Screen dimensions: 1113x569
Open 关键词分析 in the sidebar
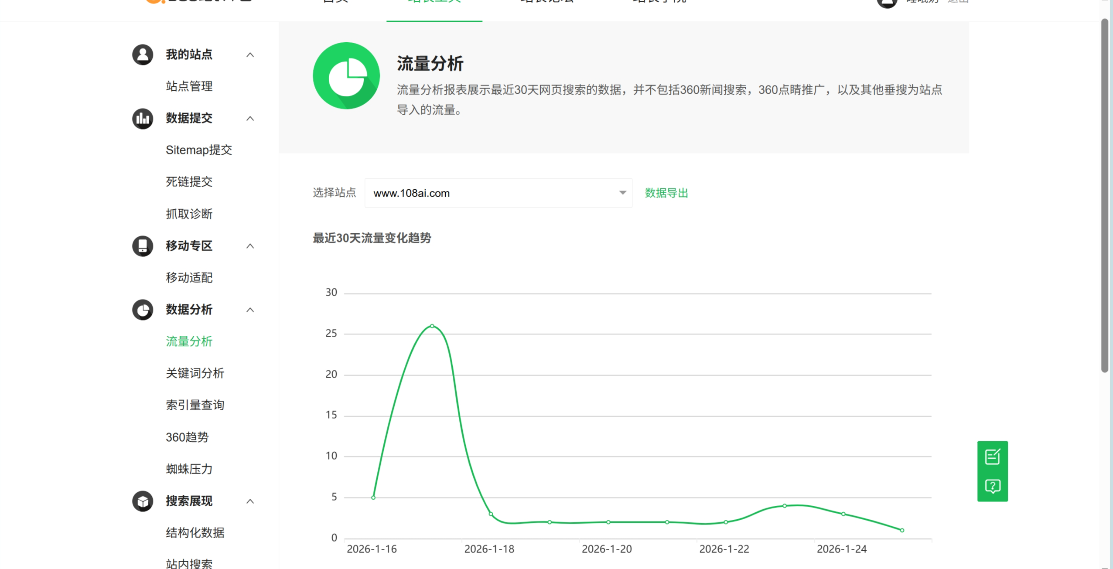(x=195, y=373)
